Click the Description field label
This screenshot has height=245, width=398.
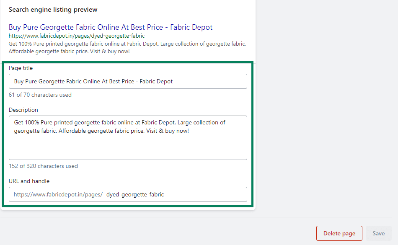23,110
